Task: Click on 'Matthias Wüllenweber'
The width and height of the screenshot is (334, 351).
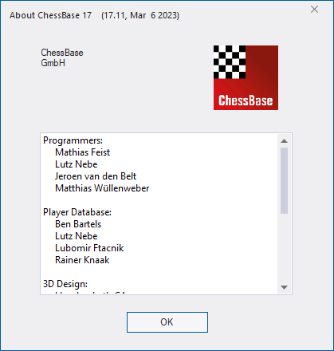Action: pyautogui.click(x=102, y=188)
